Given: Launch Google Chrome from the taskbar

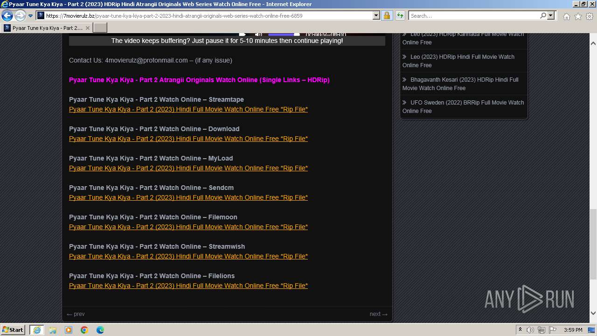Looking at the screenshot, I should [84, 330].
